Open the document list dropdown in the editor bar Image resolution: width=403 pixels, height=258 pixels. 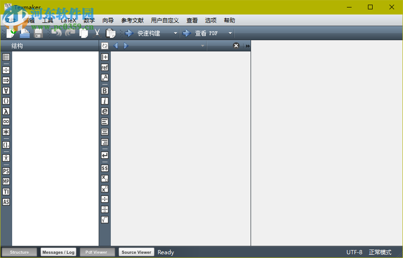pyautogui.click(x=202, y=46)
